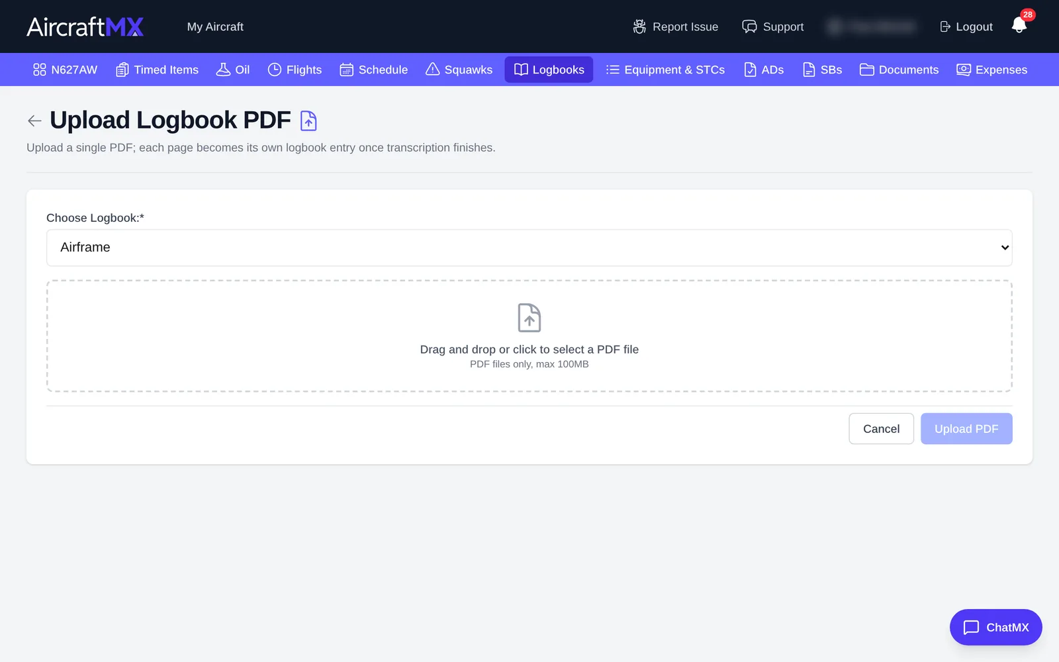Screen dimensions: 1059x662
Task: Click the AircraftMX logo
Action: coord(85,26)
